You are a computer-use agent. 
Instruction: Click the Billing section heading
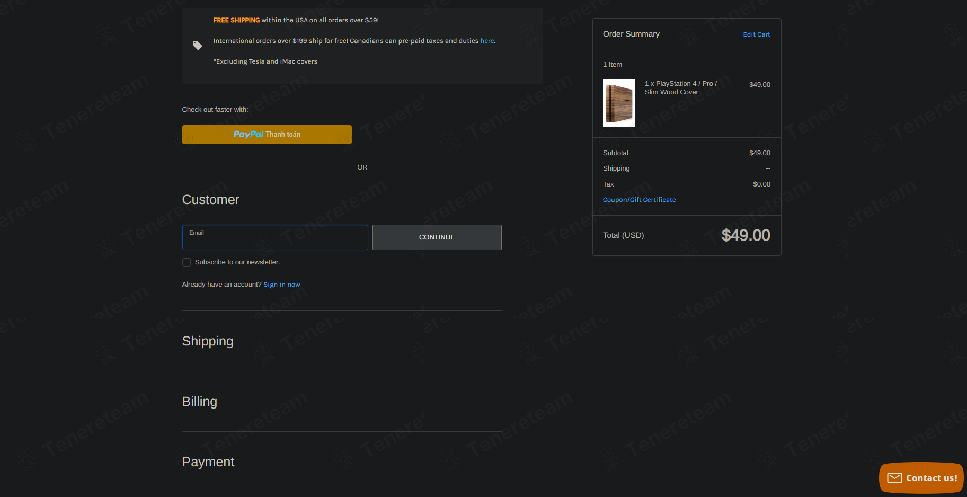(x=200, y=402)
